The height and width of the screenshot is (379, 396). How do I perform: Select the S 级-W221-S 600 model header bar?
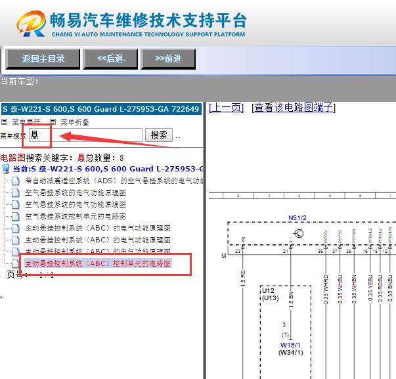pyautogui.click(x=101, y=109)
